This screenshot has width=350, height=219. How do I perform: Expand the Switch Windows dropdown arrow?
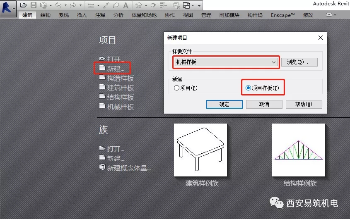point(193,5)
